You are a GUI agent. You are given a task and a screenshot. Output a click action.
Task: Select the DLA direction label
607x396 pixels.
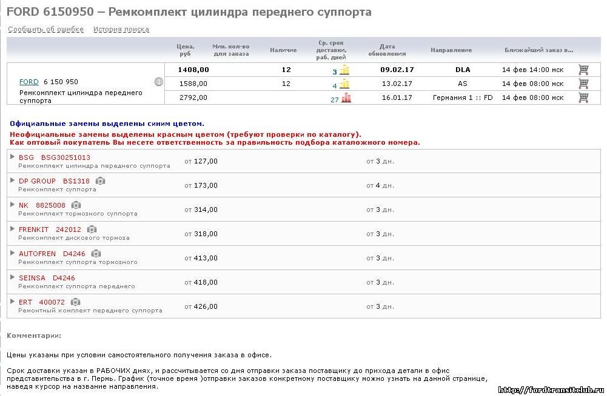[x=463, y=70]
